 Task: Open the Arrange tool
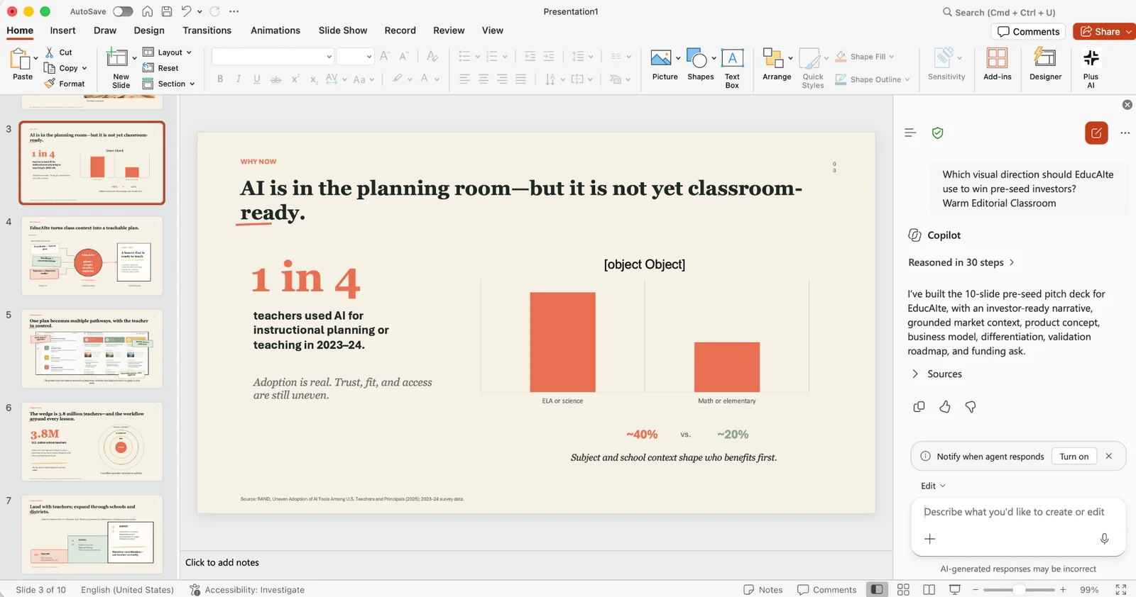pos(777,65)
